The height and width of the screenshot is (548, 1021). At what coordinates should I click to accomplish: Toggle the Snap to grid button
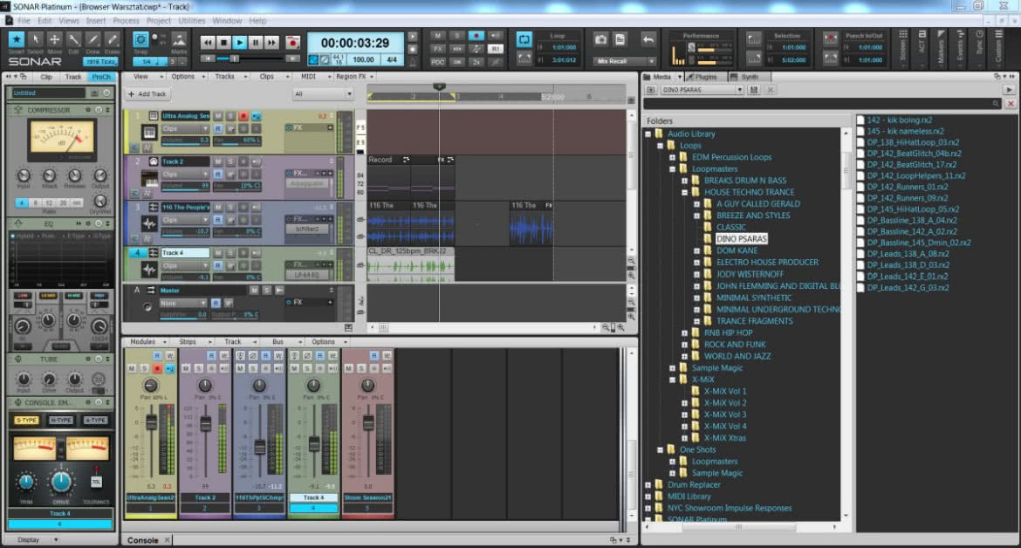(x=140, y=39)
